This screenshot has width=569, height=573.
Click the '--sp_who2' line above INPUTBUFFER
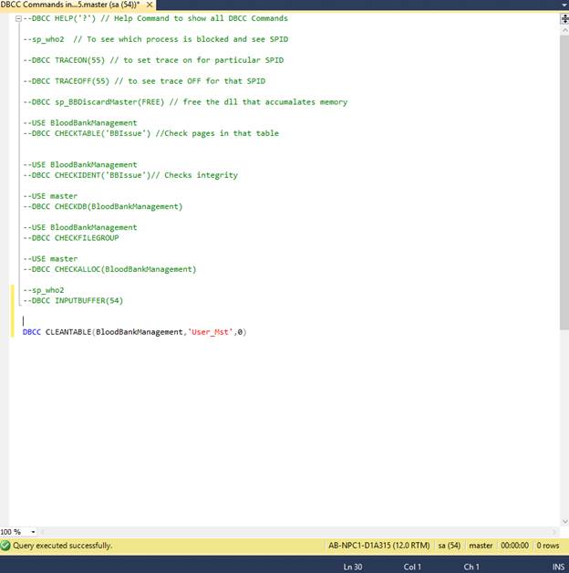[44, 290]
